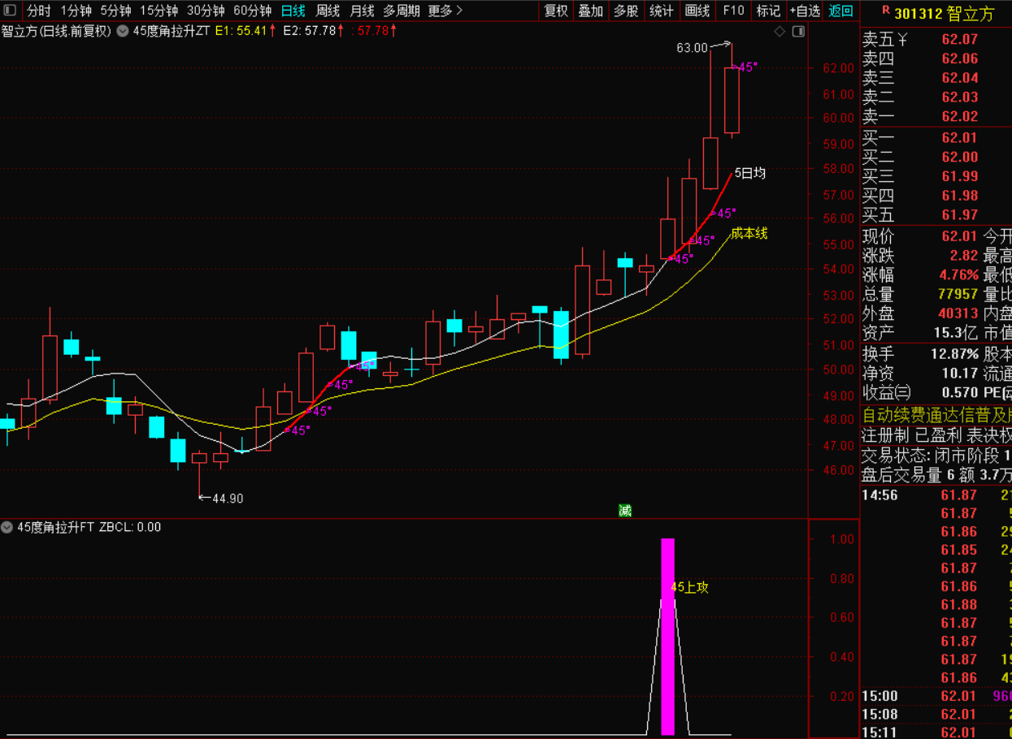Expand the 45度角拉升ZT indicator dropdown
The width and height of the screenshot is (1012, 739).
(x=123, y=32)
